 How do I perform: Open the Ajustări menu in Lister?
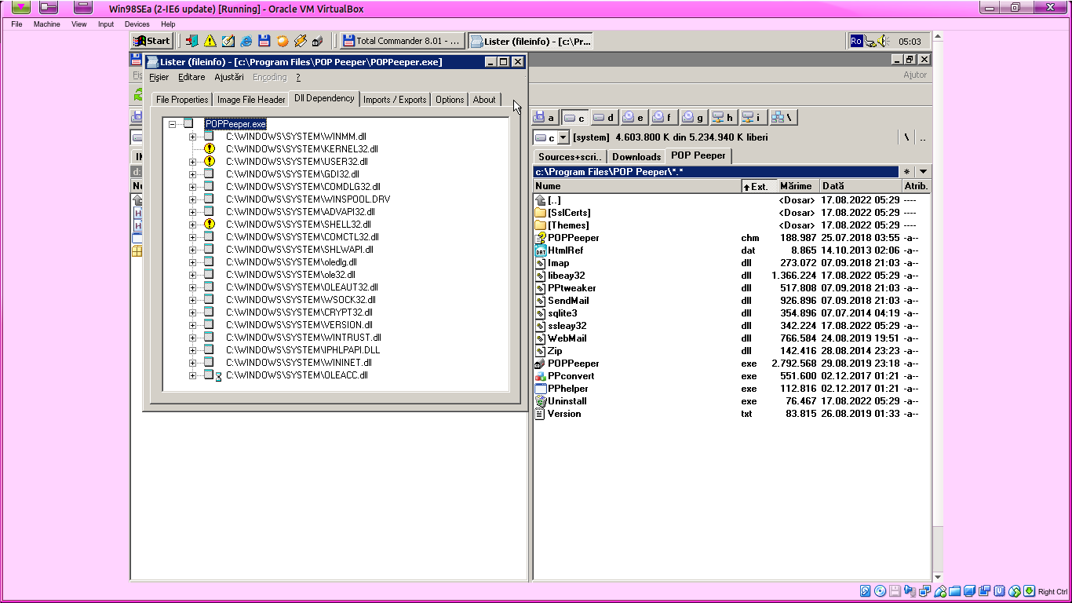point(229,77)
